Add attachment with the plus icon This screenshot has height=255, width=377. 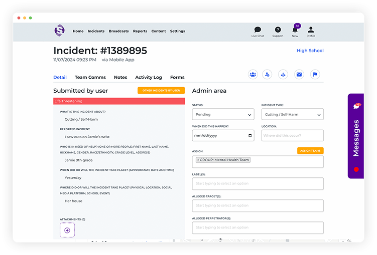(x=67, y=230)
